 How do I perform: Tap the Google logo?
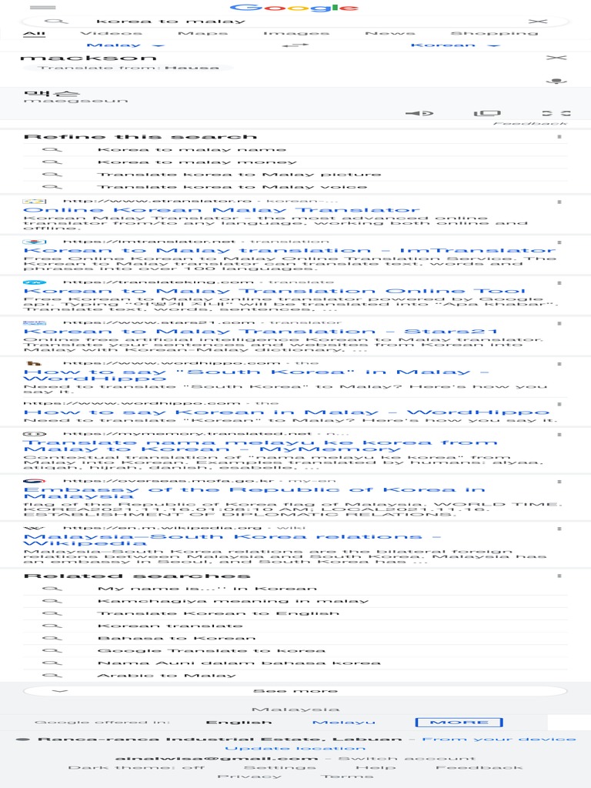pos(294,8)
